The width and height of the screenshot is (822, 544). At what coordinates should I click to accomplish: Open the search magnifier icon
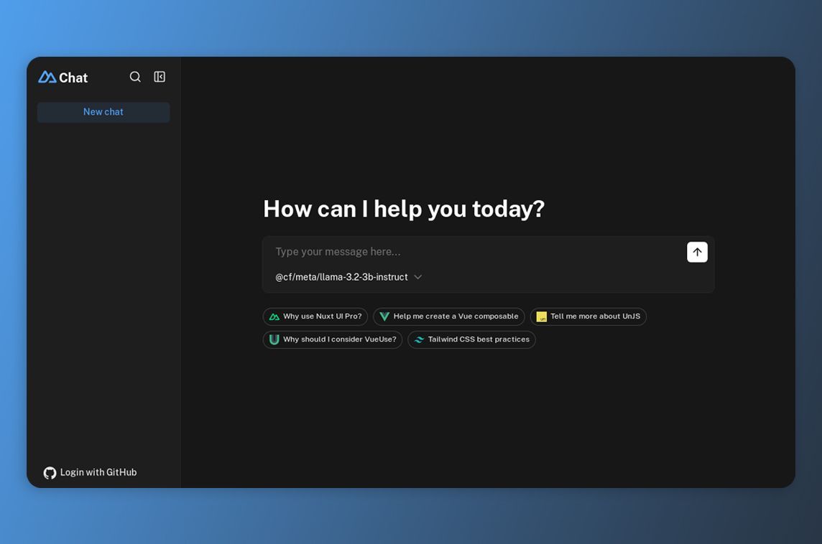click(x=135, y=77)
